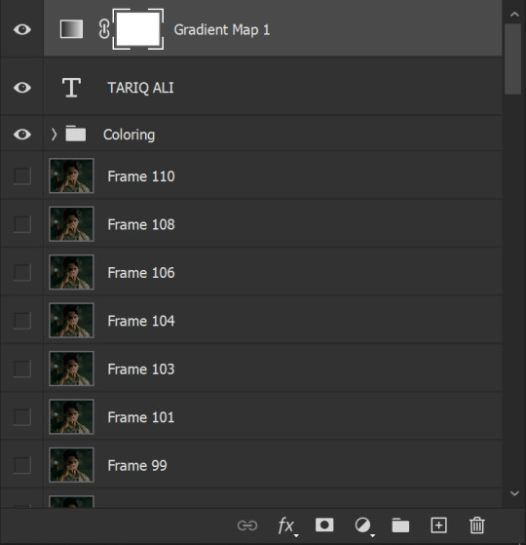
Task: Select the Gradient Map 1 layer name
Action: [222, 30]
